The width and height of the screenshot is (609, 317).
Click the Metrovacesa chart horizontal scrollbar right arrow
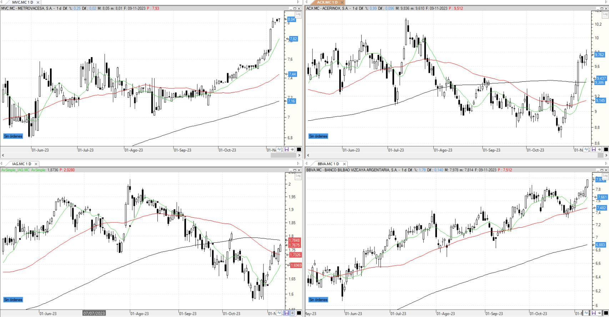[299, 155]
